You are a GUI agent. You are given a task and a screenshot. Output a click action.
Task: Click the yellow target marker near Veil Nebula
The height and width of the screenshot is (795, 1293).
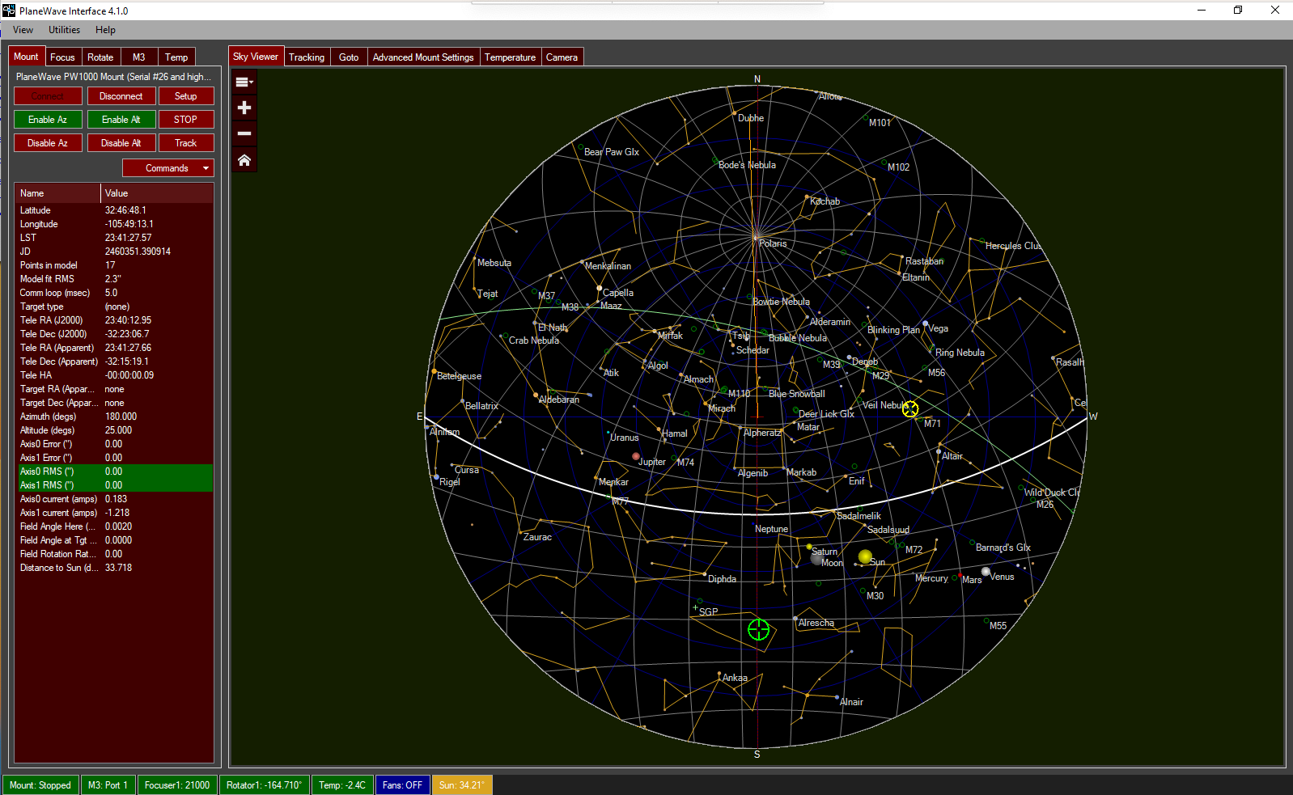[910, 409]
